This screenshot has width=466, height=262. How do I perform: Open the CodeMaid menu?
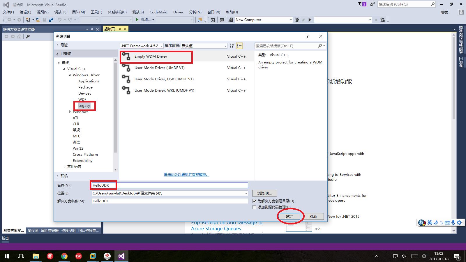click(158, 12)
